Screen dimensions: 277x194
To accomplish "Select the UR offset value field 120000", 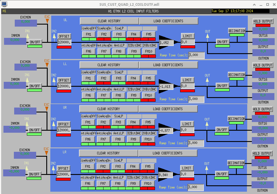I will [x=64, y=130].
